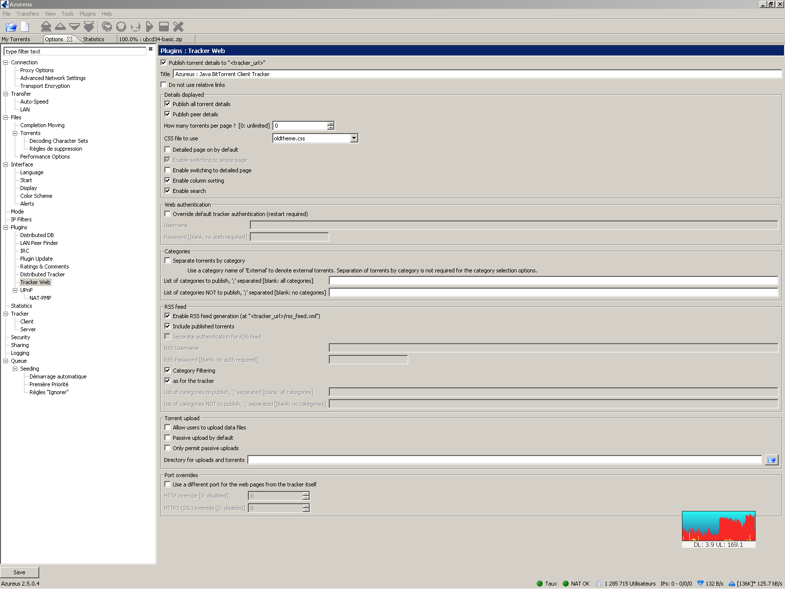Viewport: 785px width, 589px height.
Task: Click the tracker Title text field
Action: coord(477,74)
